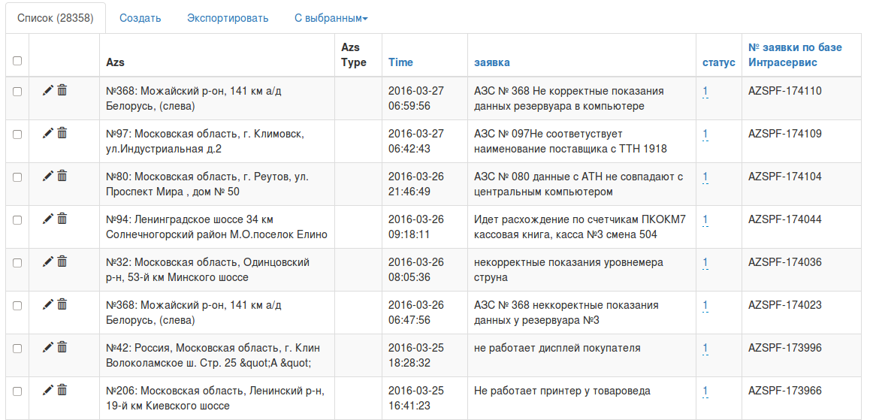Delete the №42 Клин record

62,347
